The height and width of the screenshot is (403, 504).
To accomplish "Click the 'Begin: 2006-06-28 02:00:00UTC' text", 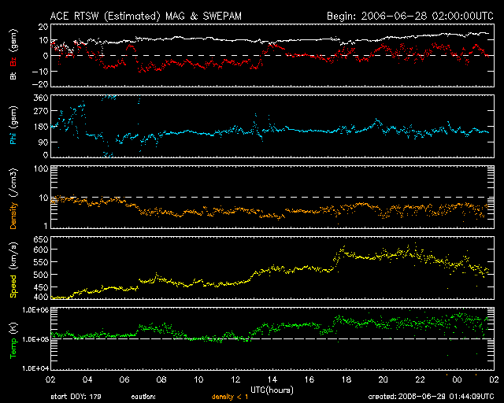I will pyautogui.click(x=410, y=16).
